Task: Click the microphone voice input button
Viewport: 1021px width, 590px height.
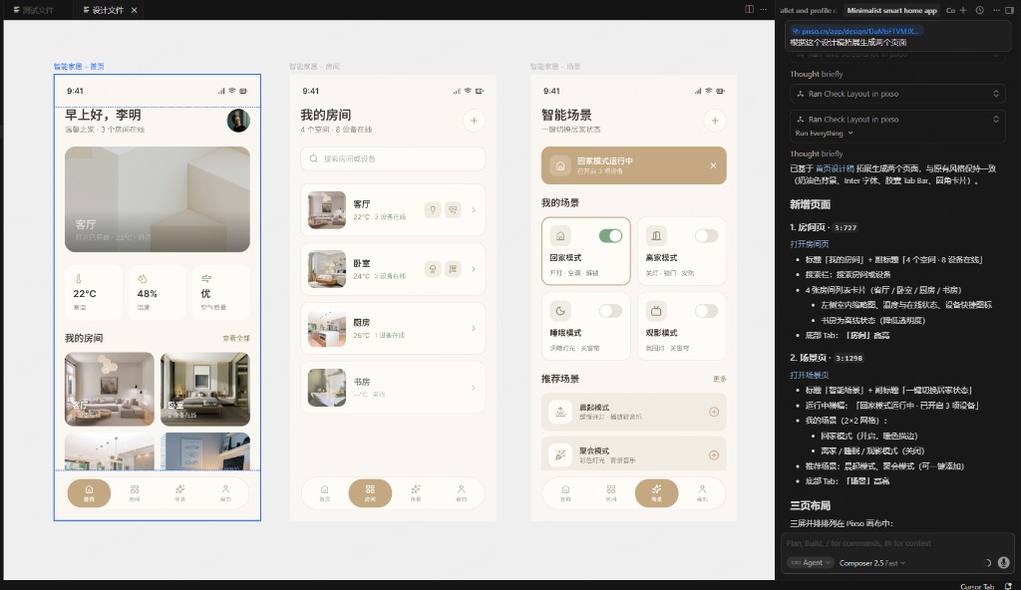Action: (1003, 563)
